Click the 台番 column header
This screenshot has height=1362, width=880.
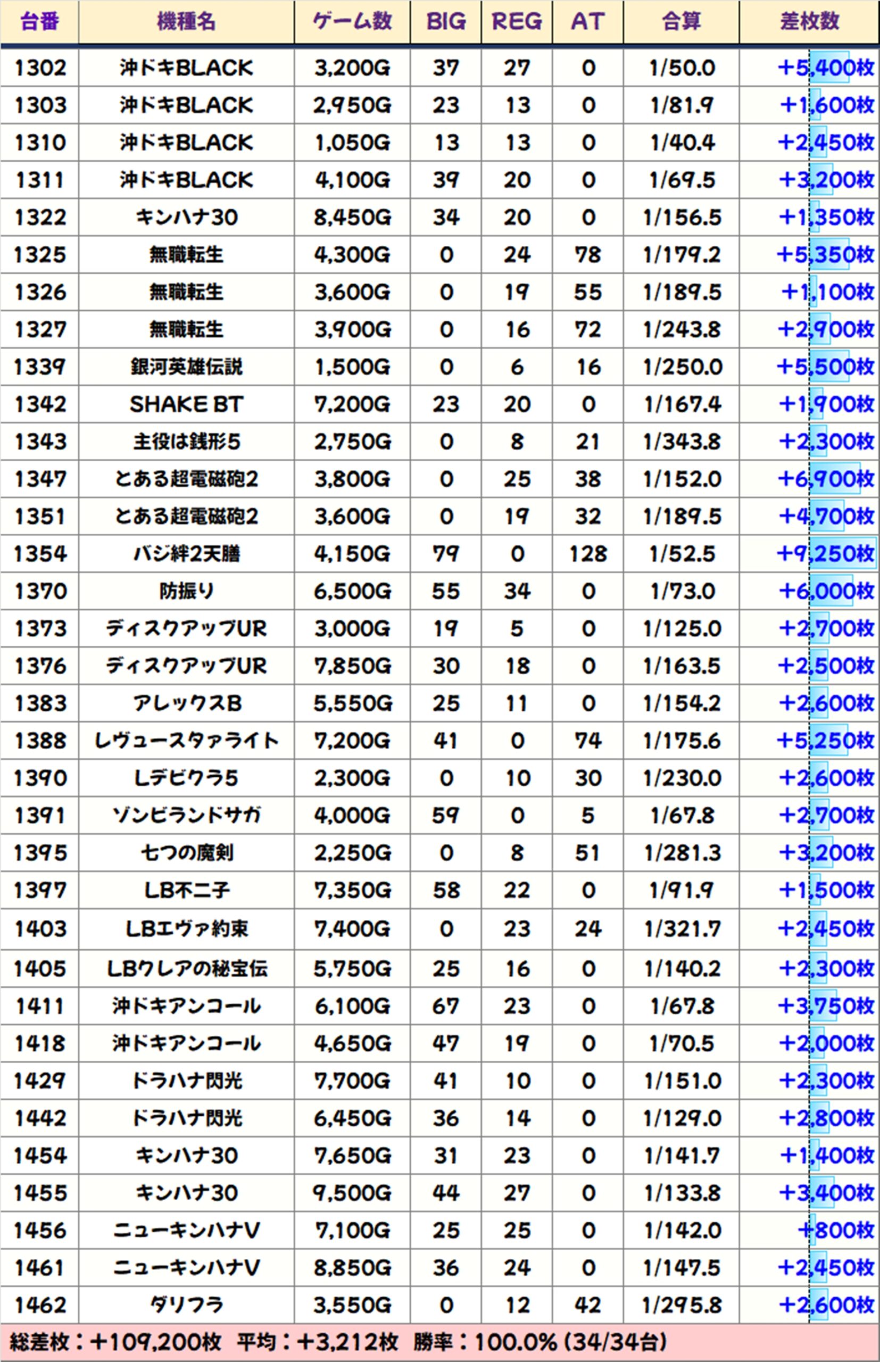[39, 22]
